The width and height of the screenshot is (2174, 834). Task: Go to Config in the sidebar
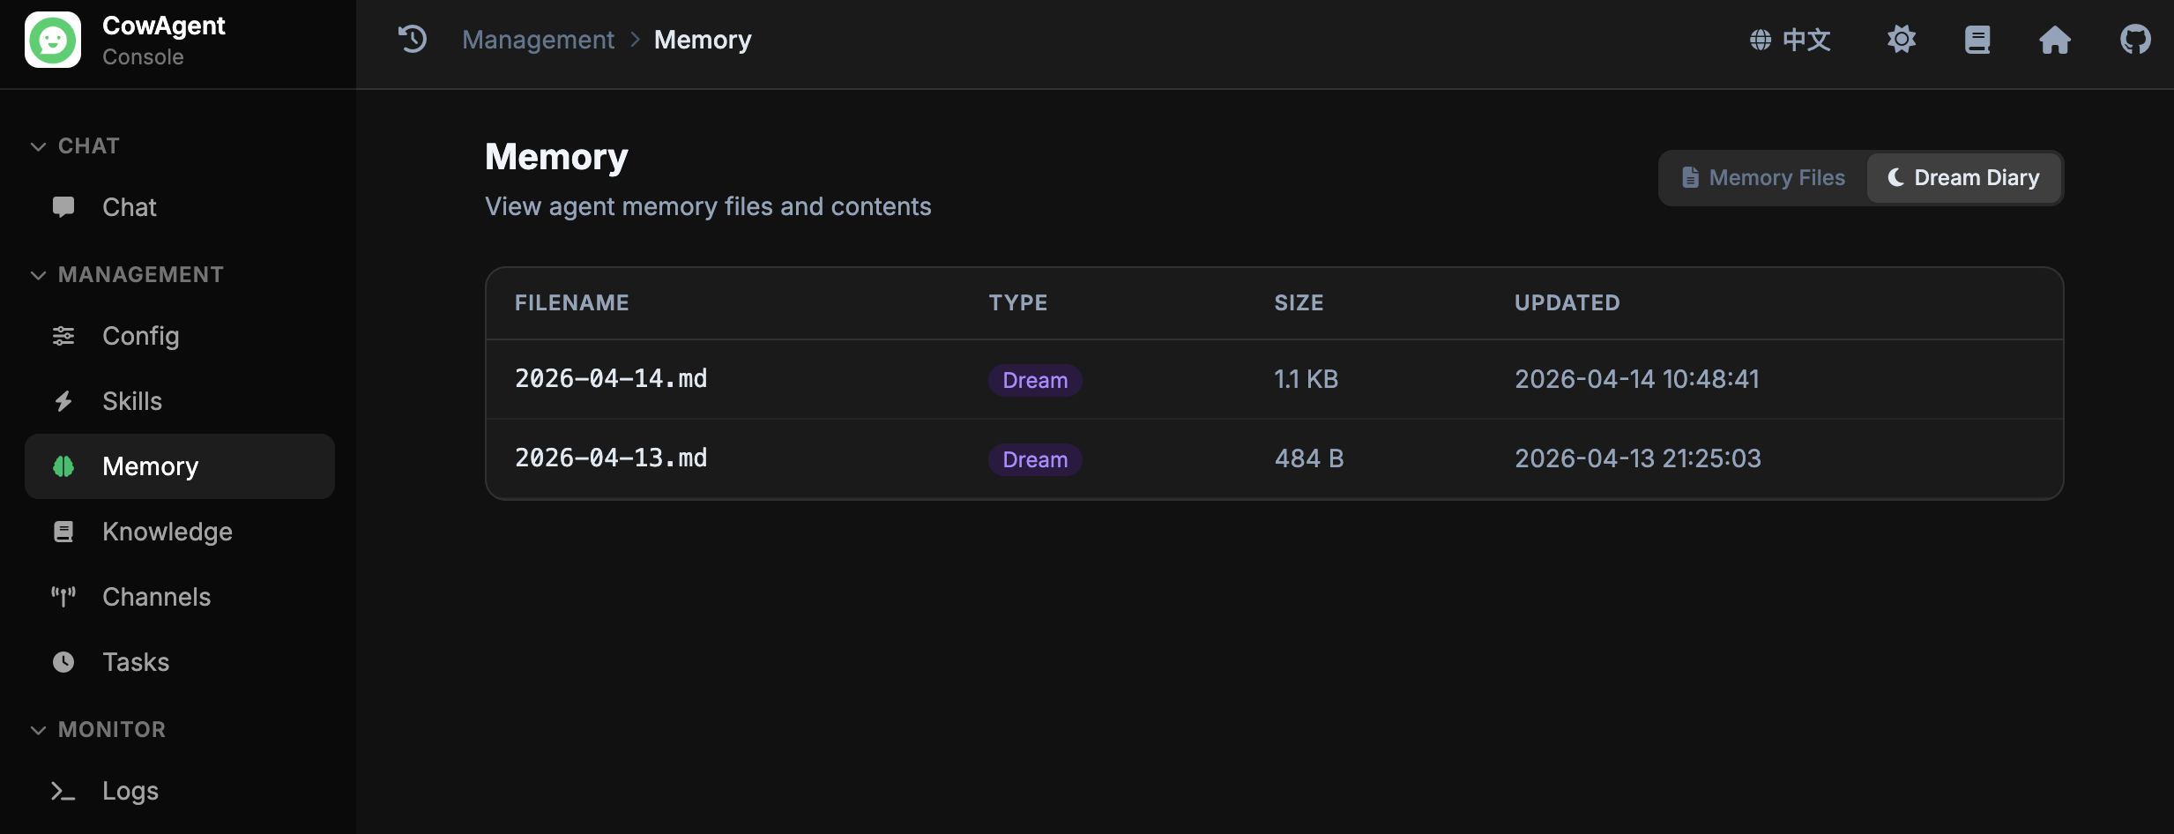coord(140,336)
